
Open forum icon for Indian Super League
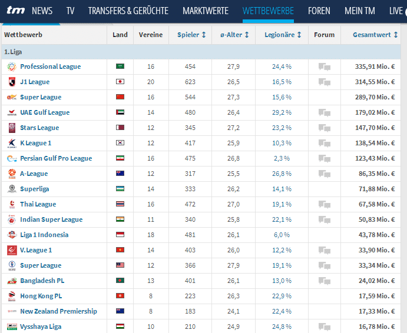(324, 219)
